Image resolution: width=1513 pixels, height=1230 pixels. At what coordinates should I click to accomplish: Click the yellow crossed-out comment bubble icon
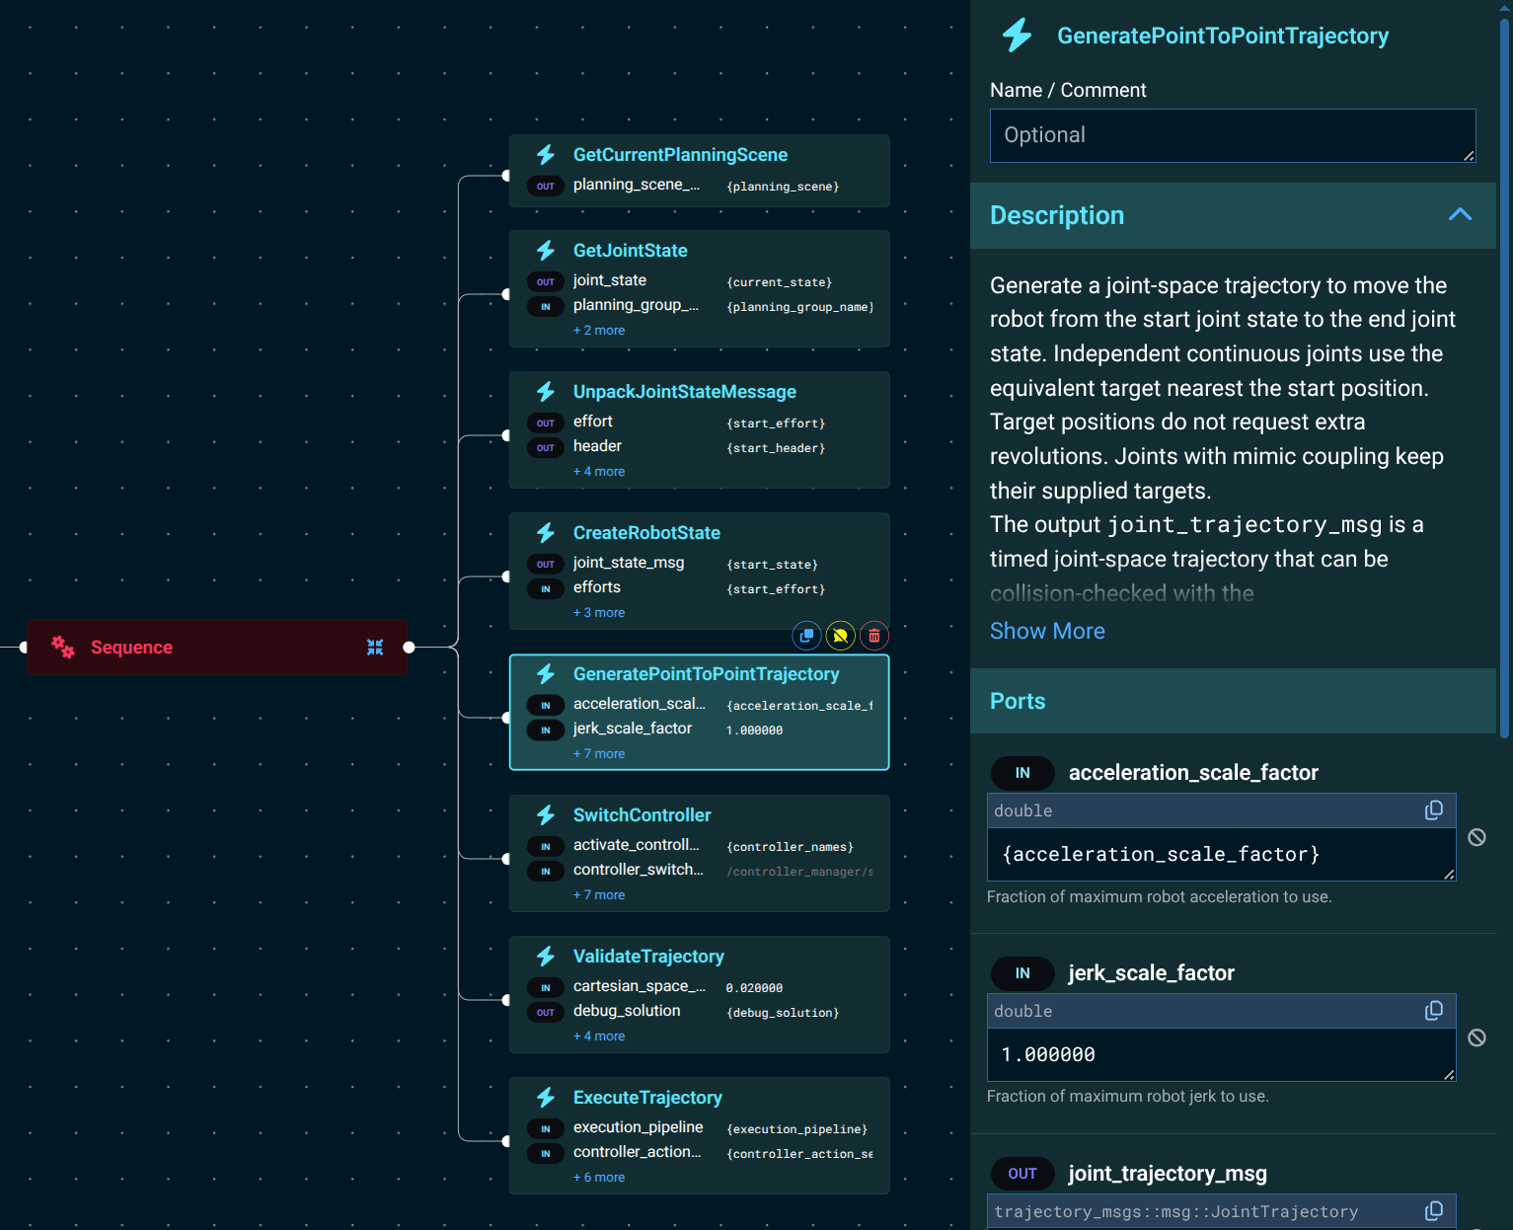pos(840,636)
